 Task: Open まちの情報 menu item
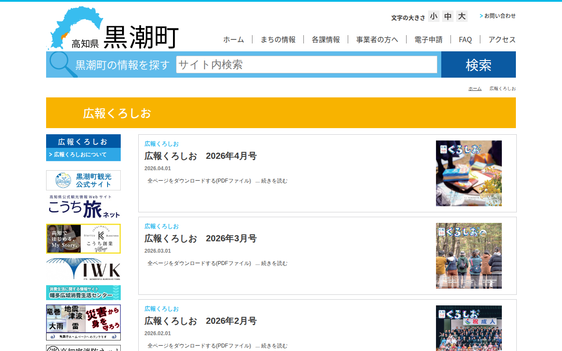[x=278, y=39]
